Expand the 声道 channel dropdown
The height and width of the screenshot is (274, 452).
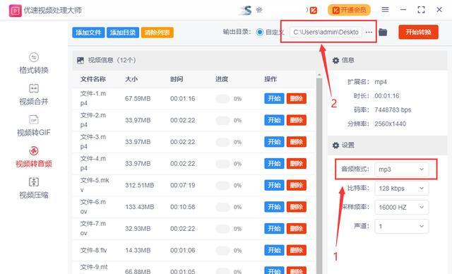[x=402, y=226]
